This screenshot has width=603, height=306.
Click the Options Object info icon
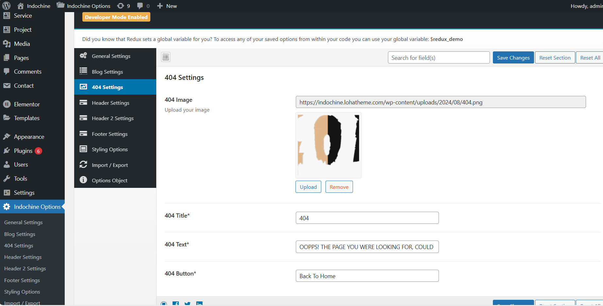(83, 180)
